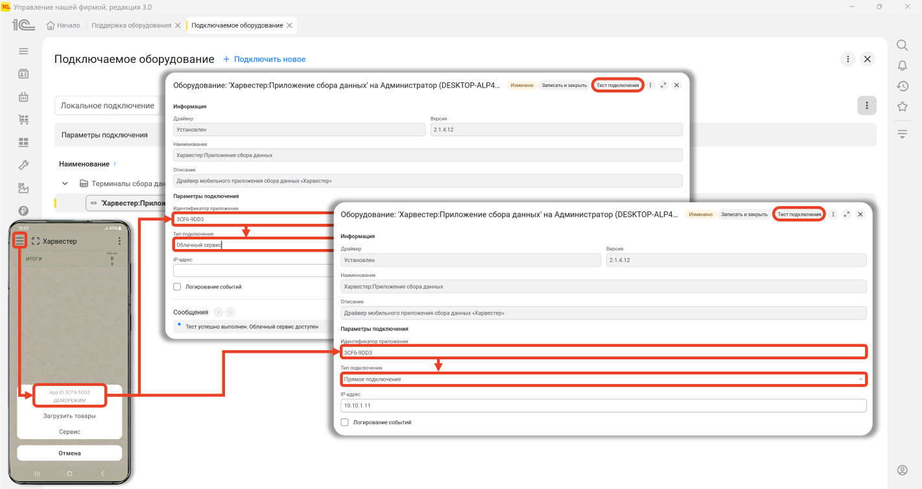922x489 pixels.
Task: Open the ruble Money sidebar icon
Action: (x=23, y=211)
